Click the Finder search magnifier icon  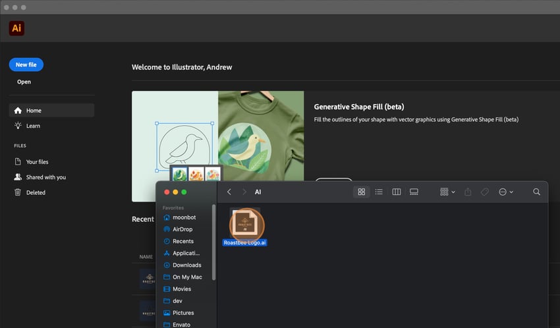(536, 192)
